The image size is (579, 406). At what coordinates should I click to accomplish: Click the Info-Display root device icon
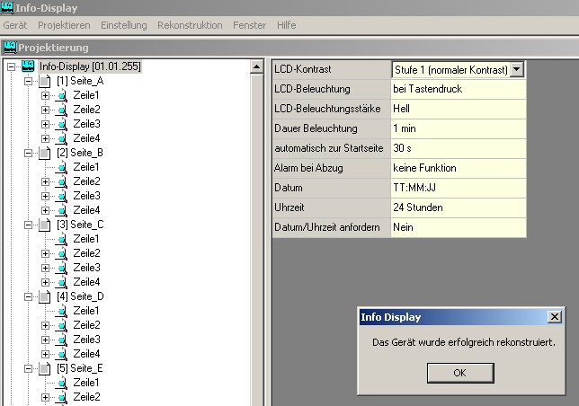(27, 66)
